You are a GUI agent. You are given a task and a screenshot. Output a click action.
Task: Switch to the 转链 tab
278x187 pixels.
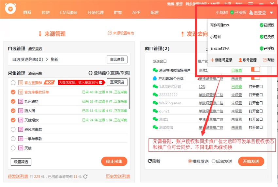tap(46, 12)
